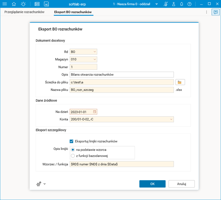Expand the Rd dropdown
The image size is (221, 200).
[94, 52]
